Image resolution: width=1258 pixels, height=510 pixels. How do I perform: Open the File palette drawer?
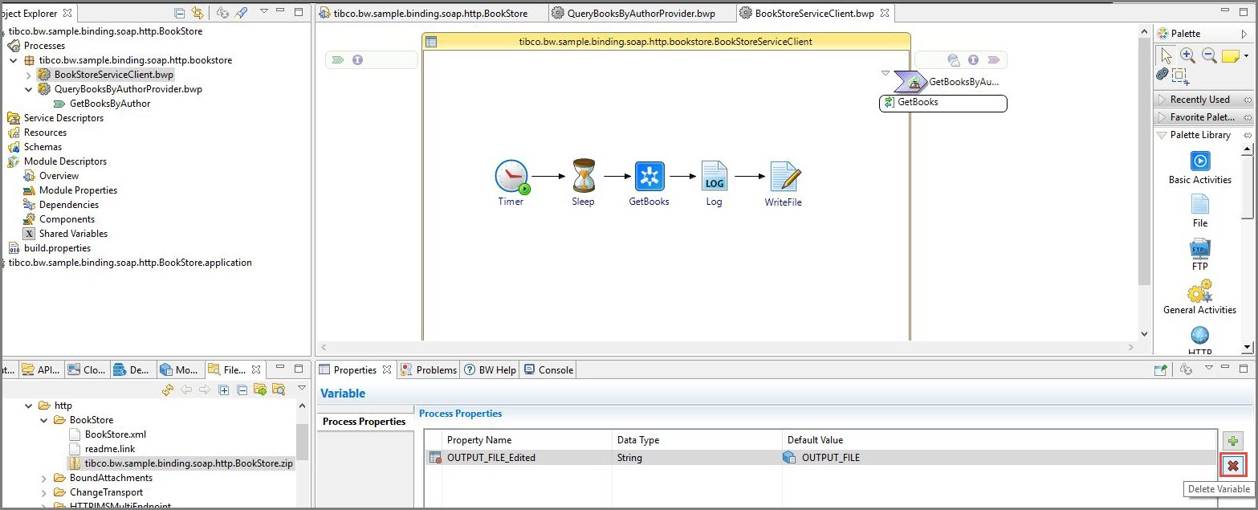click(x=1199, y=210)
